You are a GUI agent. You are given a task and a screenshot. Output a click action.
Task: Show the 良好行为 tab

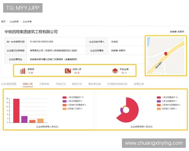(77, 84)
